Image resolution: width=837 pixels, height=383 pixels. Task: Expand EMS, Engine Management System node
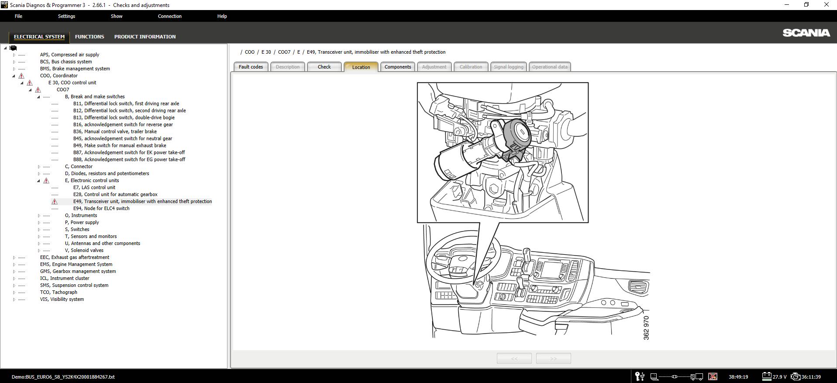pyautogui.click(x=14, y=265)
